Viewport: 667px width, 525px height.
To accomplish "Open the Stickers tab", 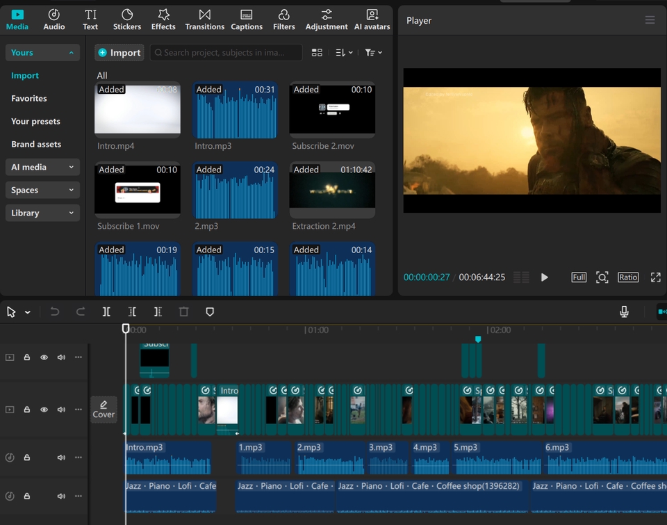I will point(126,19).
